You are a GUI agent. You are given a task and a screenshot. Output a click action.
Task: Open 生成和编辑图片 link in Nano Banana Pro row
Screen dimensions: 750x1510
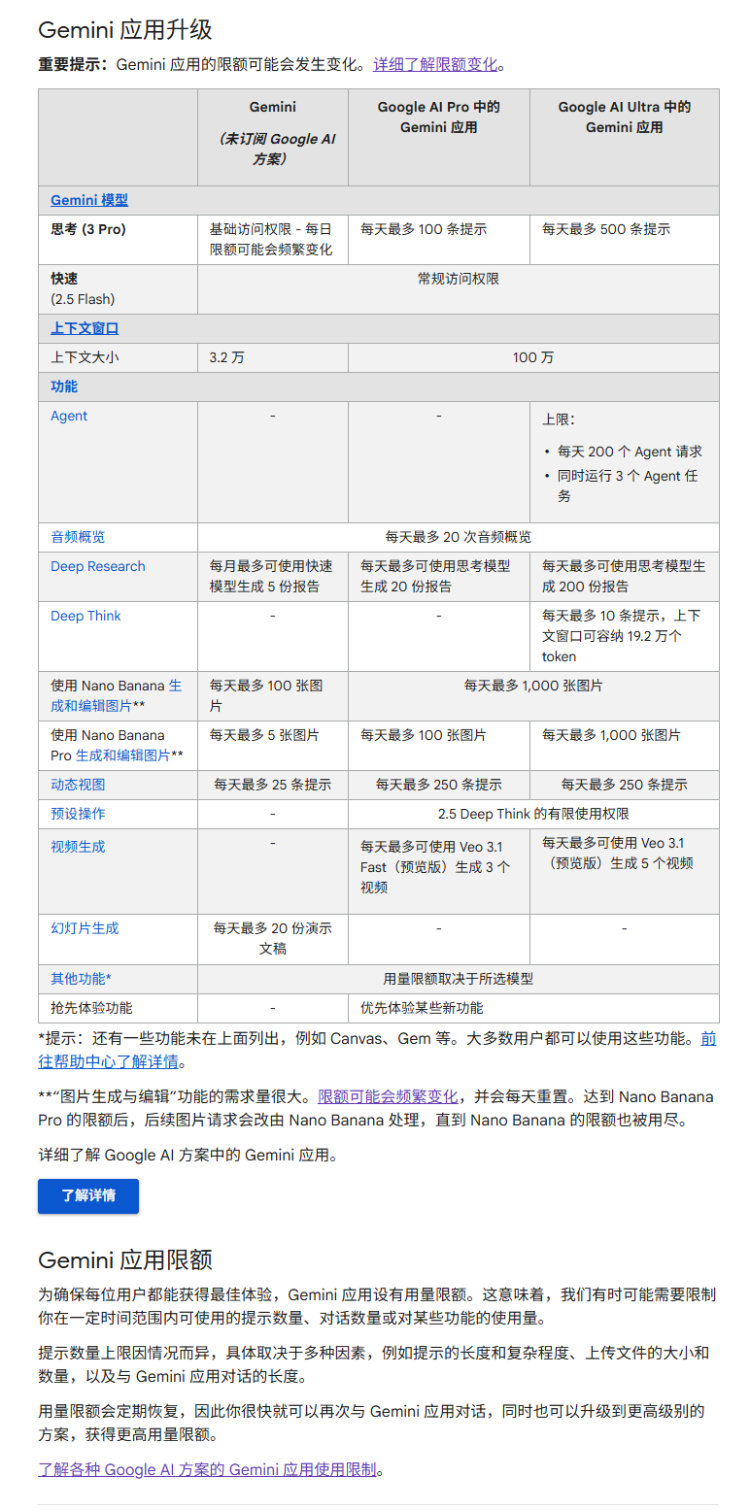[122, 755]
